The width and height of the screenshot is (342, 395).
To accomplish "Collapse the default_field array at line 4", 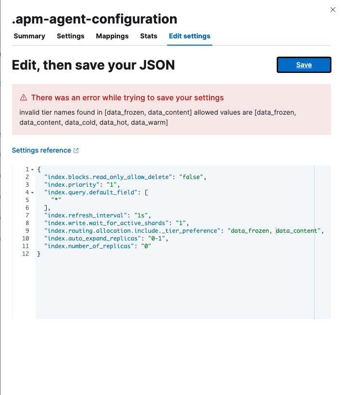I will coord(33,193).
